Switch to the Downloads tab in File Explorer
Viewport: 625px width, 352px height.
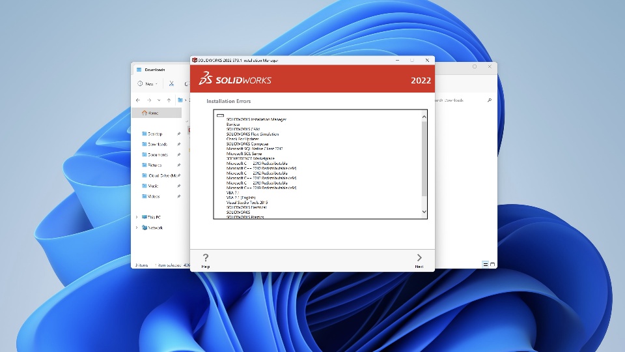tap(155, 70)
